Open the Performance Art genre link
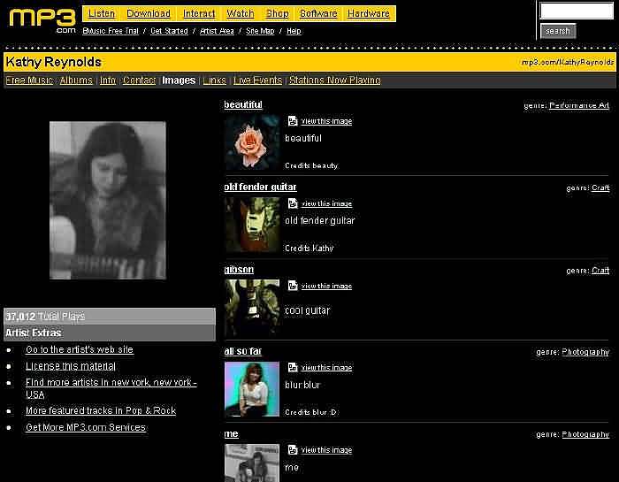Viewport: 619px width, 482px height. [x=579, y=105]
